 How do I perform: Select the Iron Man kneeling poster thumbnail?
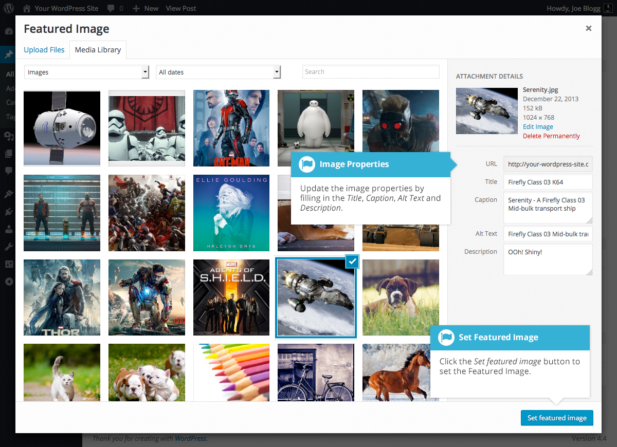coord(147,297)
